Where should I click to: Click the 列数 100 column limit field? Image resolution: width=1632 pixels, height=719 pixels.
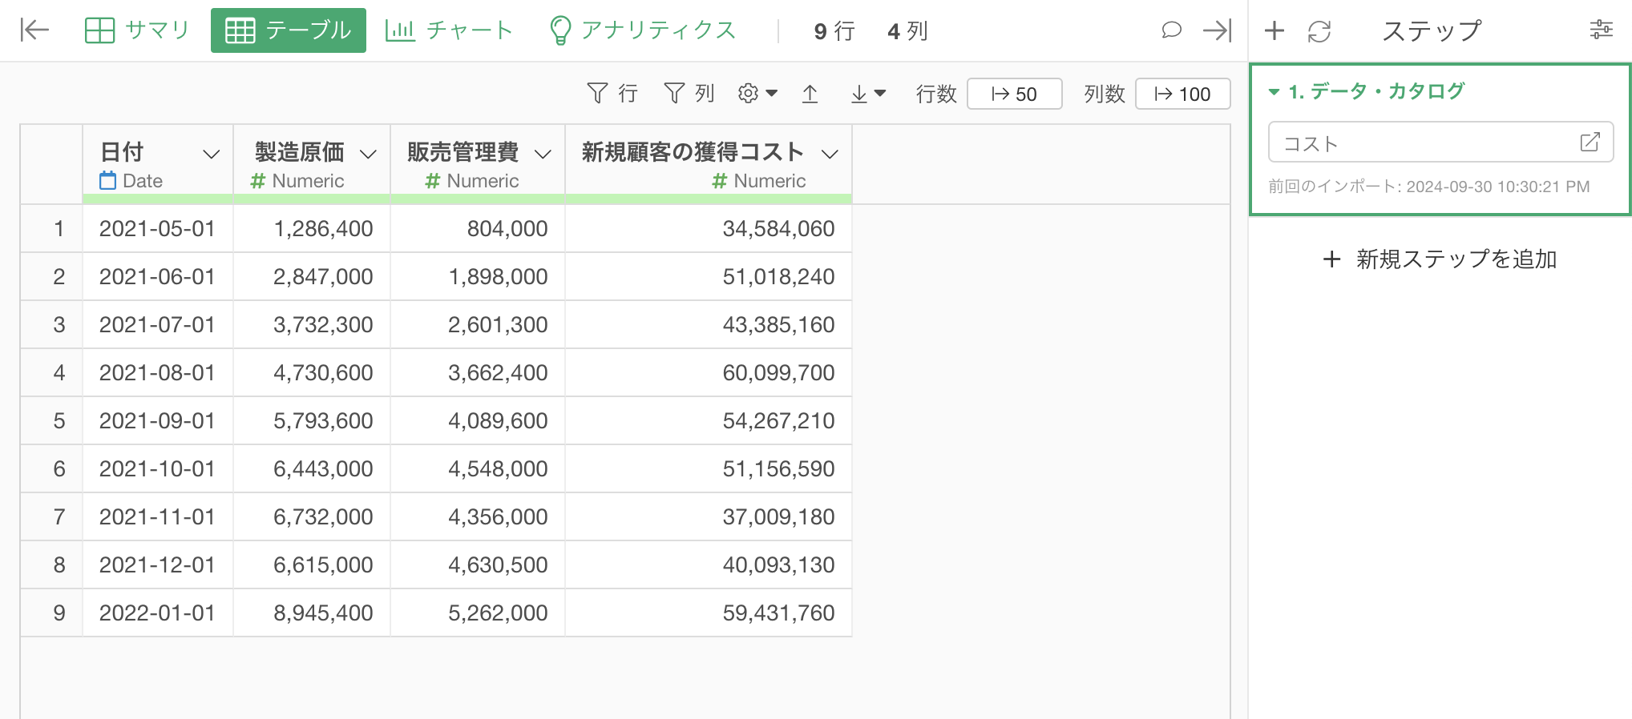coord(1182,94)
